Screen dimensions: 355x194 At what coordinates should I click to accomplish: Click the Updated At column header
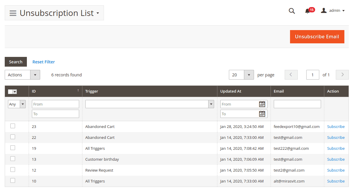coord(231,91)
